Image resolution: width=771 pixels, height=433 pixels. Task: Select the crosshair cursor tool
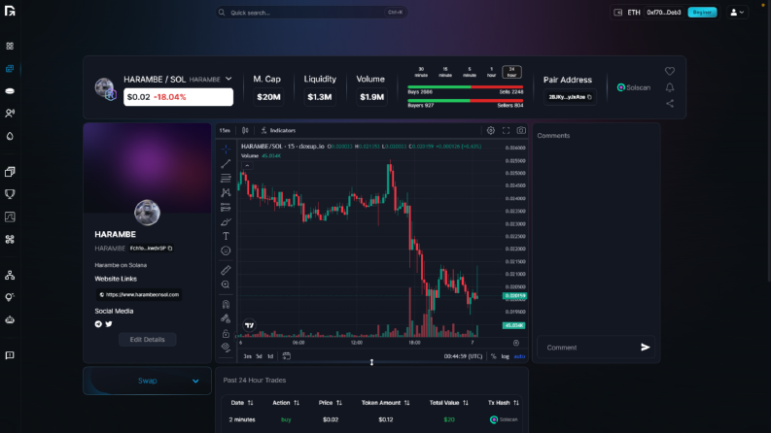[226, 149]
